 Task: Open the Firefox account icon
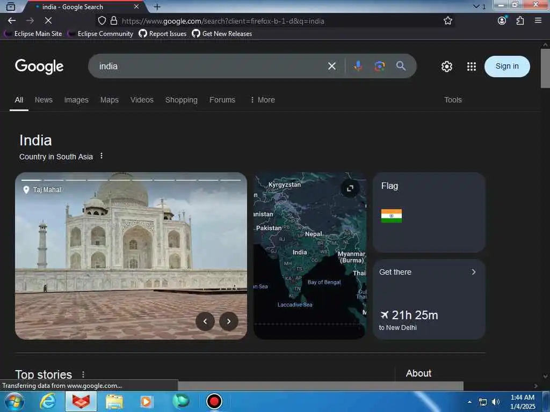coord(502,20)
